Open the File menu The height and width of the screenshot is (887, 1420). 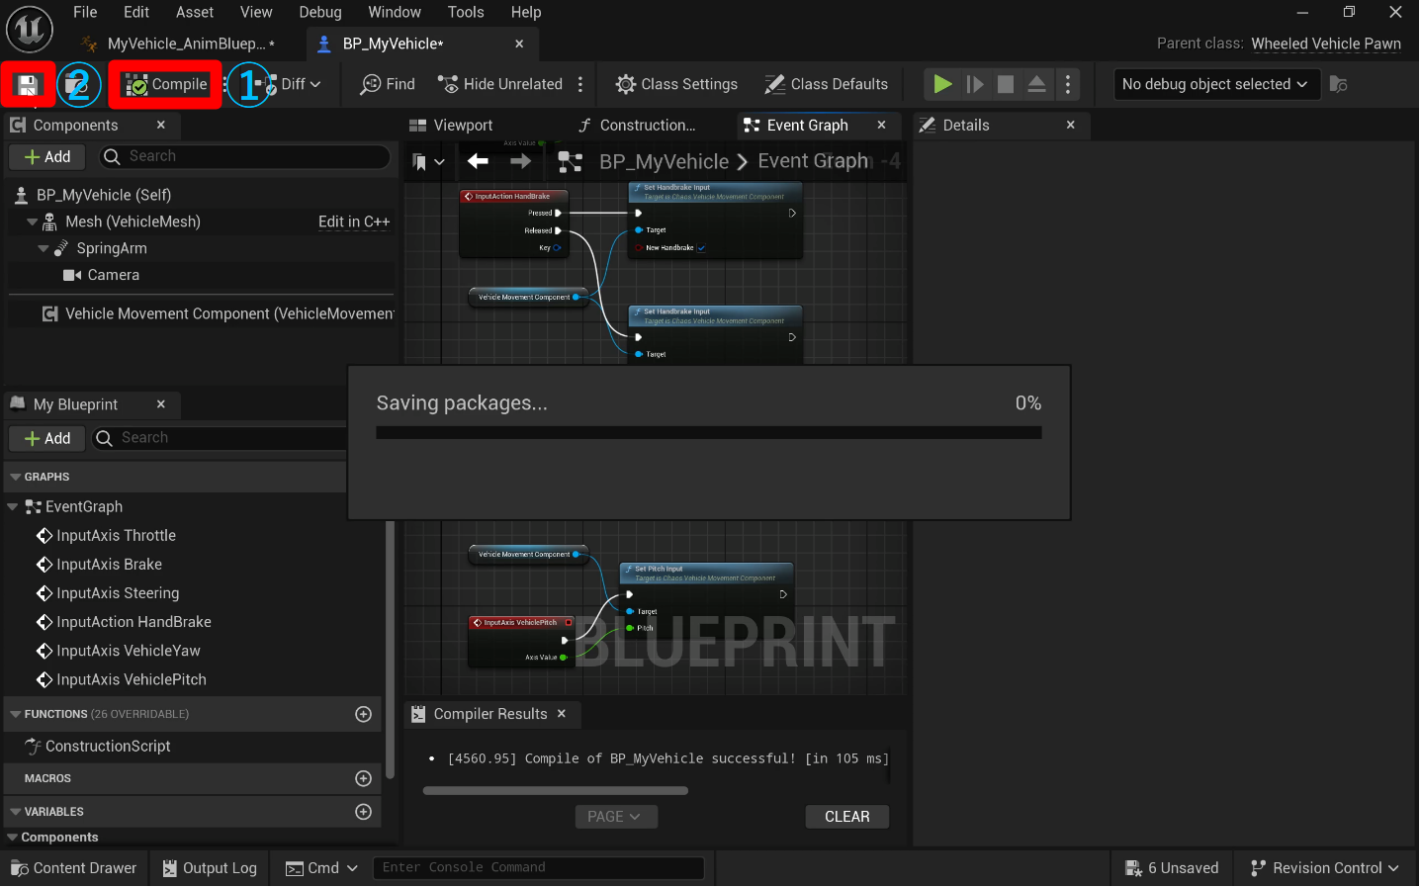pos(85,12)
